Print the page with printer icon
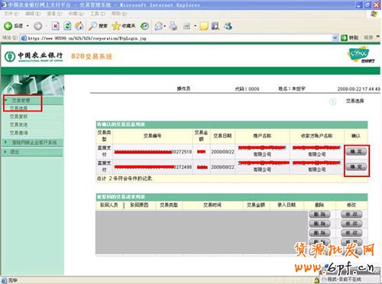 point(173,26)
